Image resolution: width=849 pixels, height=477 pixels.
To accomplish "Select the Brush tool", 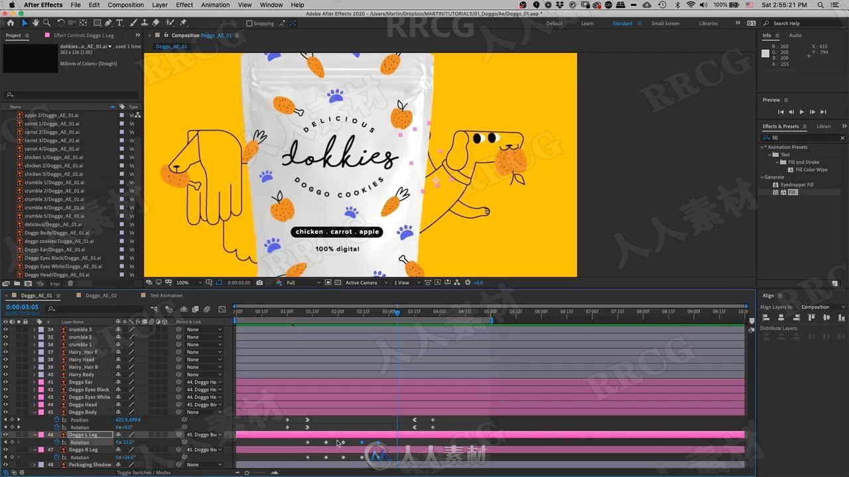I will click(x=133, y=23).
